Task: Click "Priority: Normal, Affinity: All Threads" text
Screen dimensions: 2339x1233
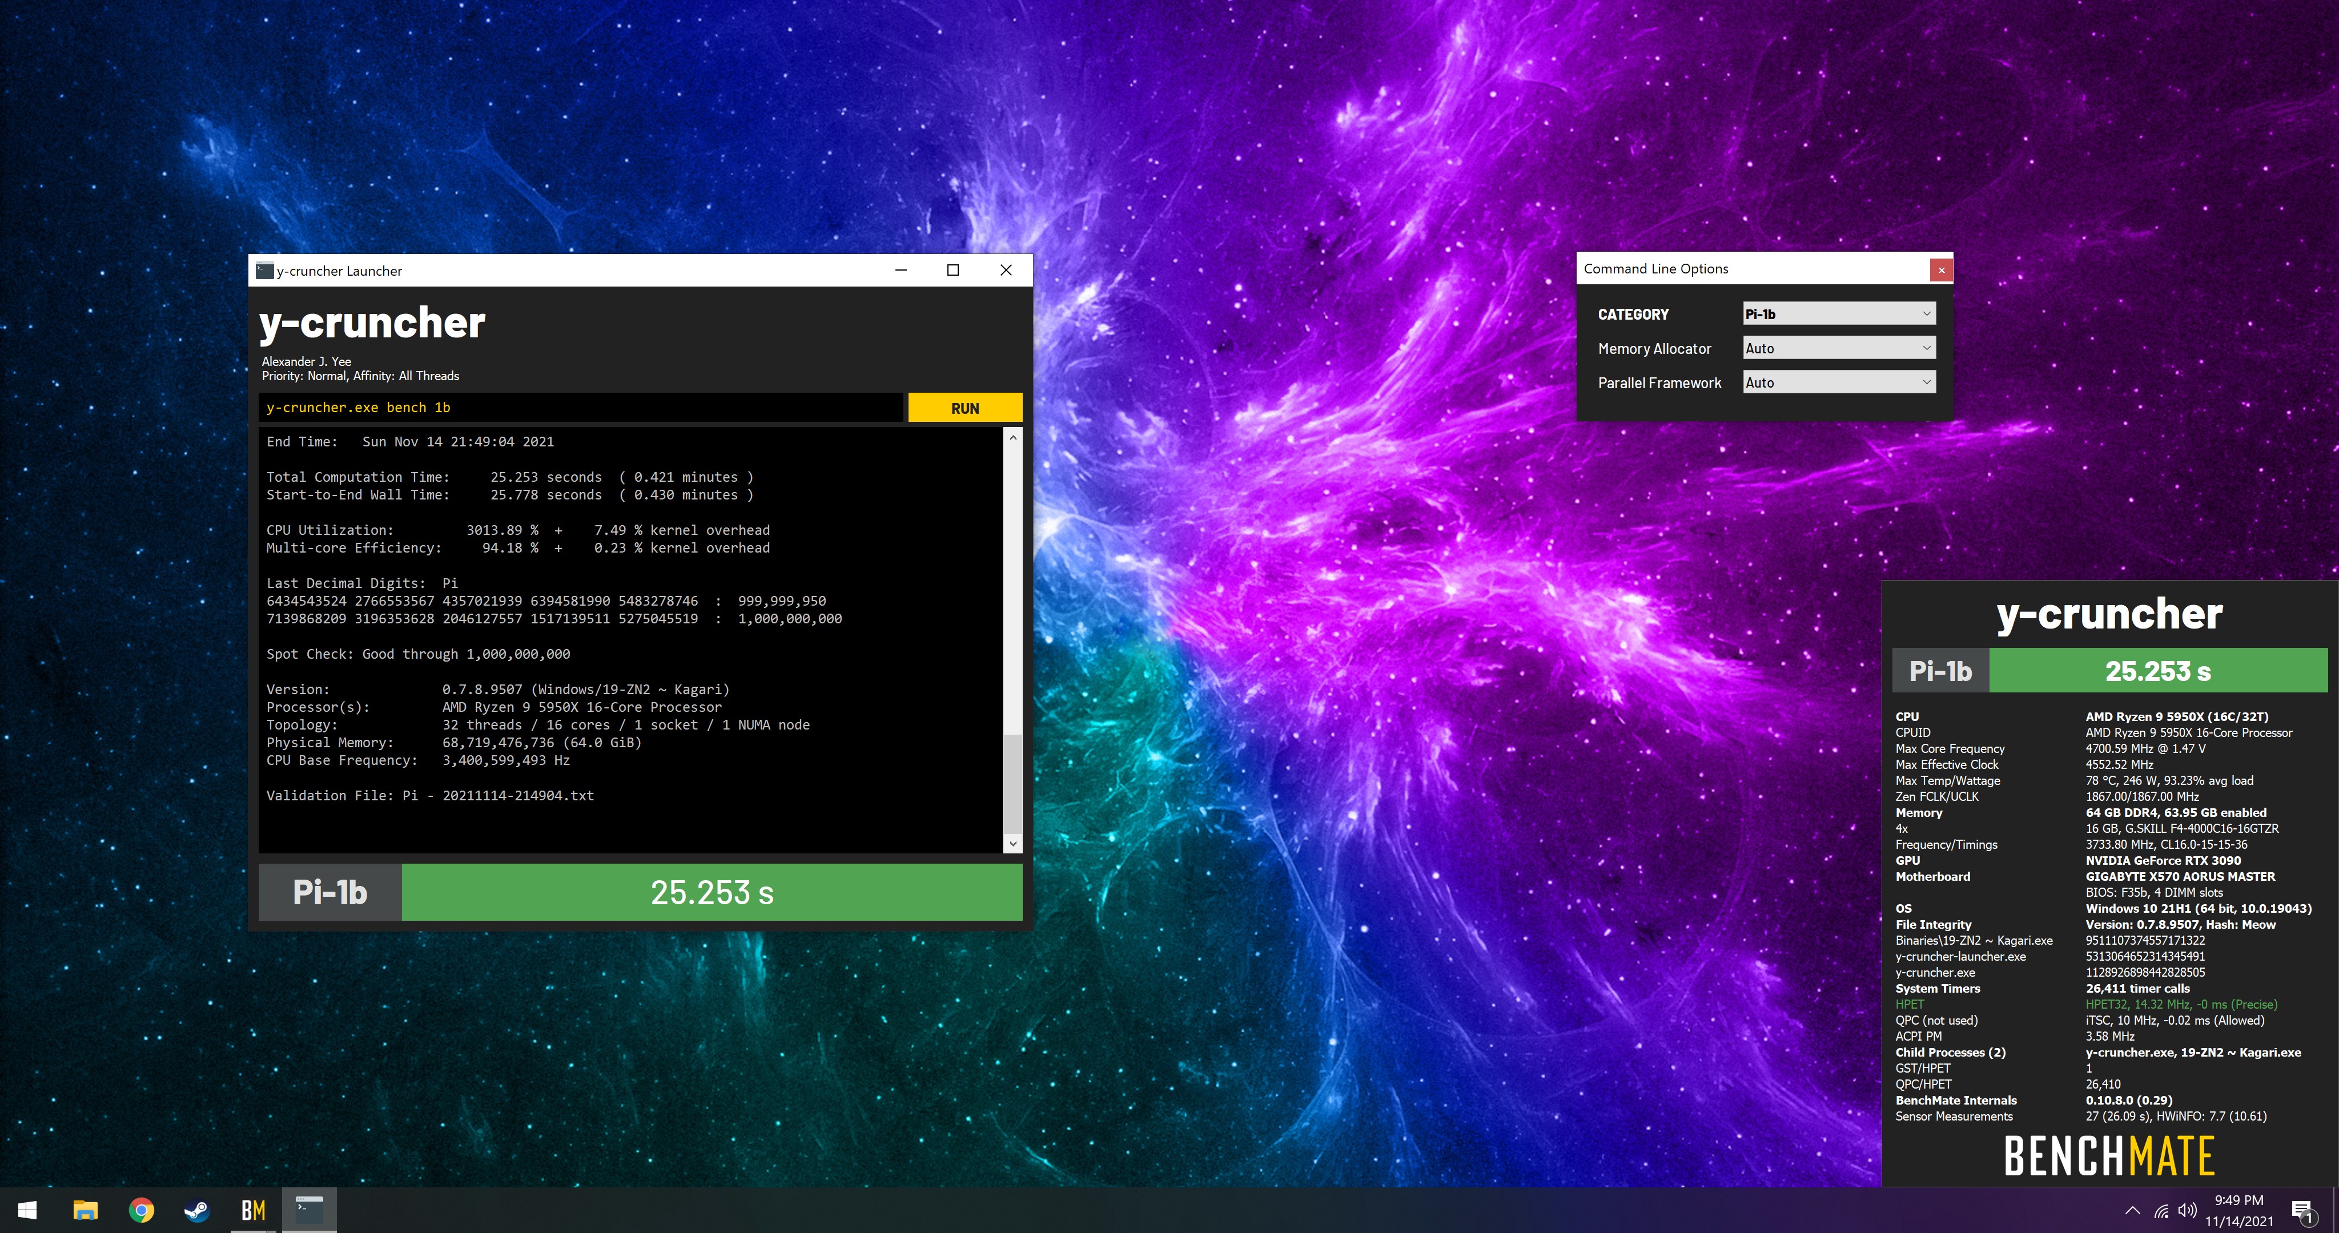Action: tap(360, 376)
